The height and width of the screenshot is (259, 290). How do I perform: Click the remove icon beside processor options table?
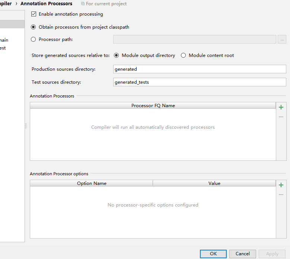(281, 195)
